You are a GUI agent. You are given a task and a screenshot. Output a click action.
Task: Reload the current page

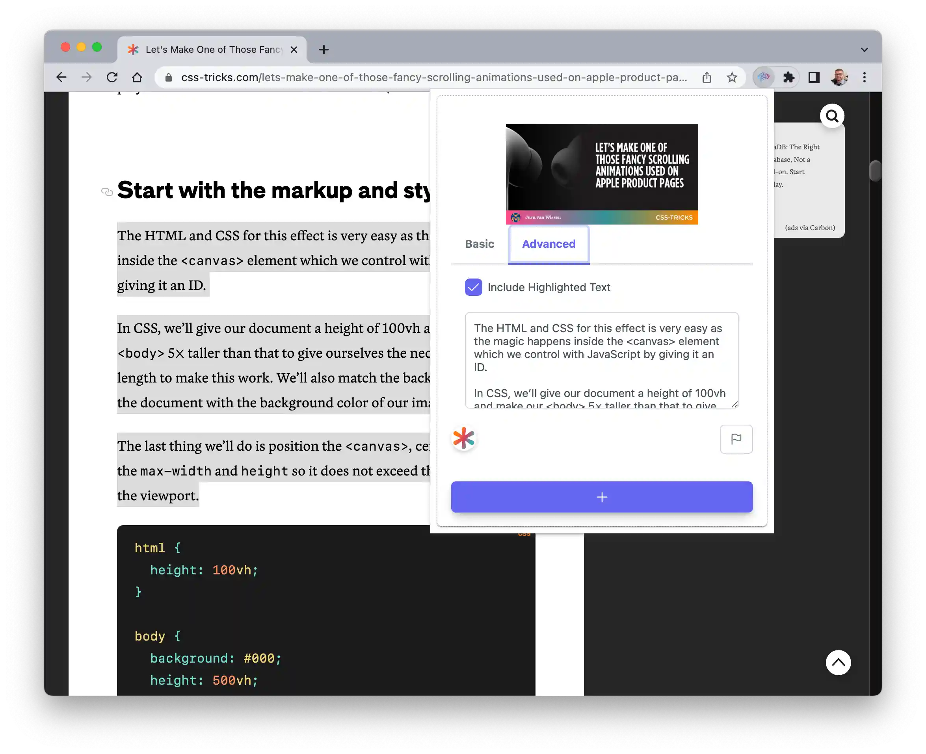(x=112, y=77)
